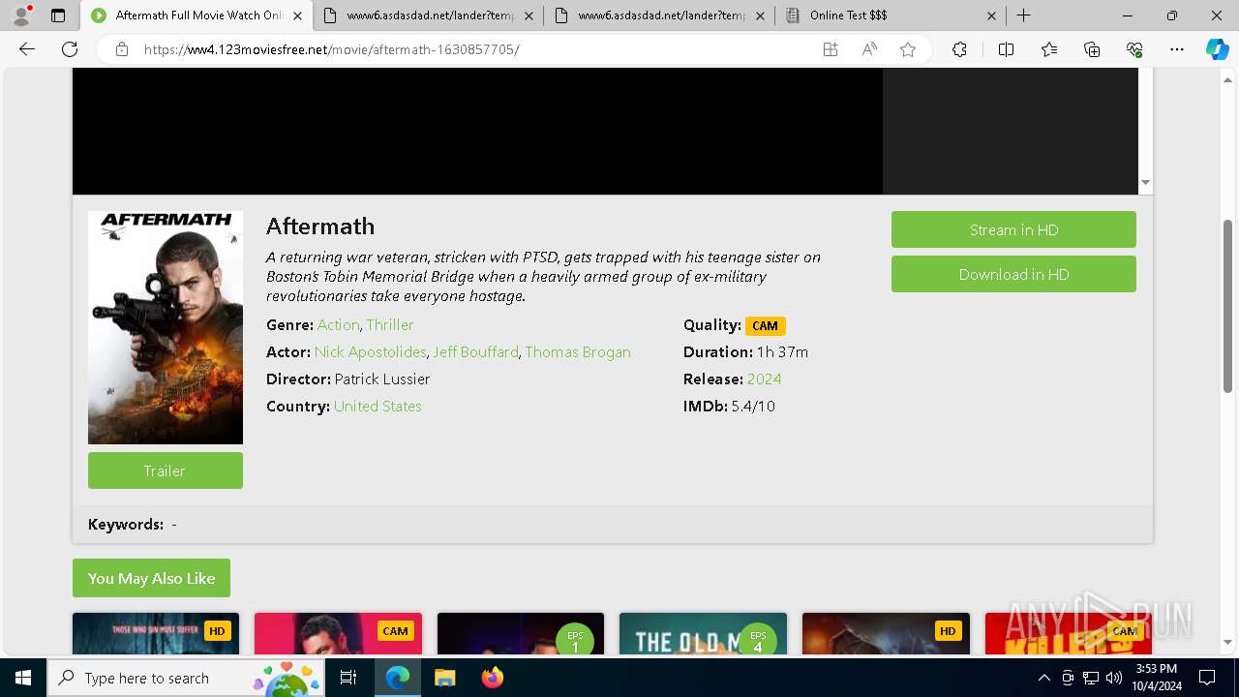
Task: Open Task View on taskbar
Action: pyautogui.click(x=348, y=678)
